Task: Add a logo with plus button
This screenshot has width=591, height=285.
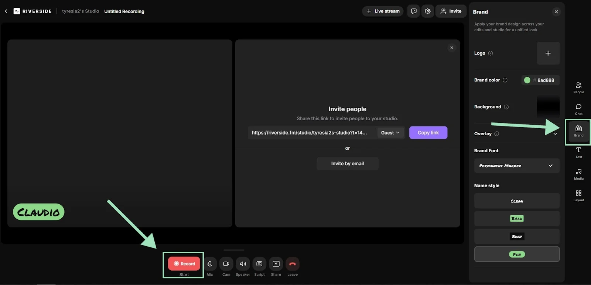Action: point(548,53)
